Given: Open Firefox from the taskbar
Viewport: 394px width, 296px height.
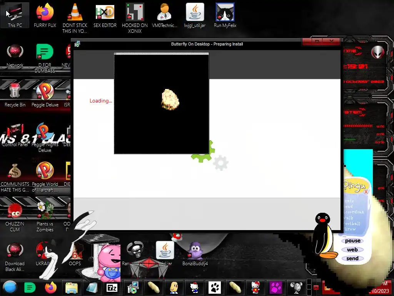Looking at the screenshot, I should tap(50, 287).
